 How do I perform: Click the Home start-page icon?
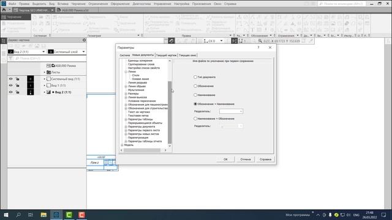(x=4, y=10)
